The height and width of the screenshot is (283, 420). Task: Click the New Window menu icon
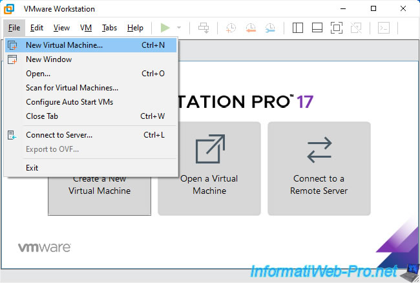pyautogui.click(x=12, y=59)
